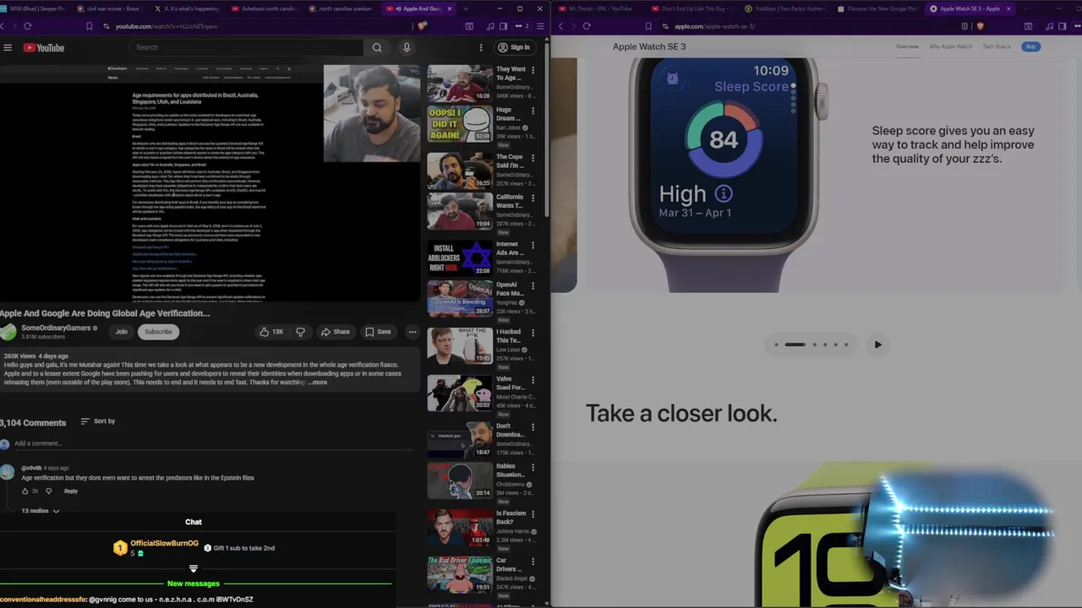Open the comments Sort by dropdown
The height and width of the screenshot is (608, 1082).
click(x=98, y=421)
